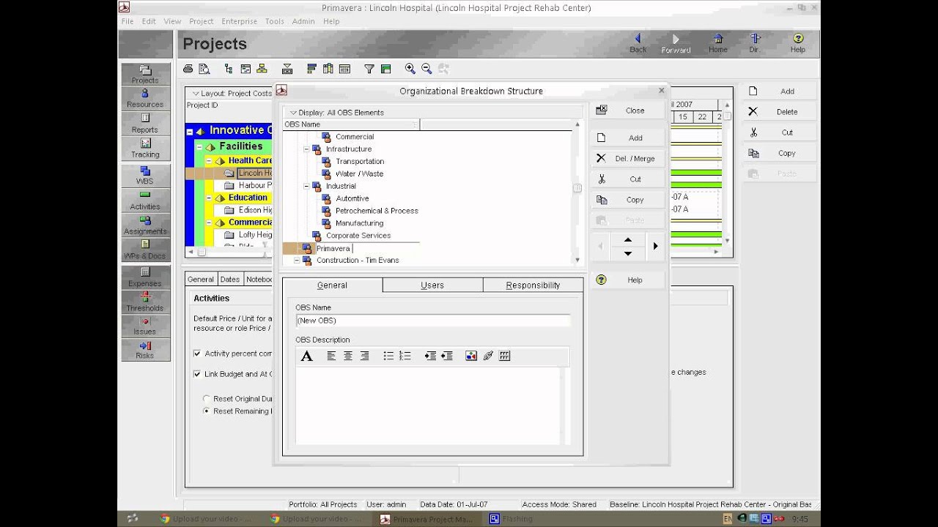The width and height of the screenshot is (938, 527).
Task: Click the align left icon in OBS Description
Action: click(x=331, y=356)
